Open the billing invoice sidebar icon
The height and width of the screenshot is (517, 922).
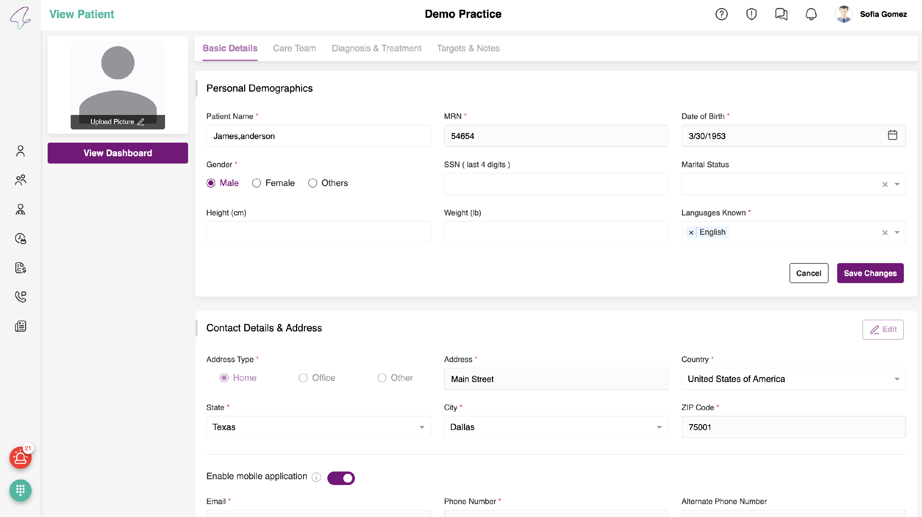(20, 267)
